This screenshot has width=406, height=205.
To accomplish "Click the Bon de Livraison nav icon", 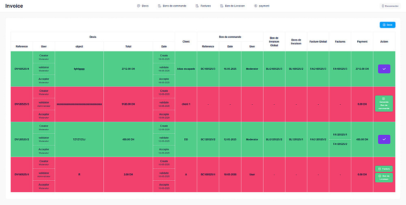I will [x=222, y=6].
